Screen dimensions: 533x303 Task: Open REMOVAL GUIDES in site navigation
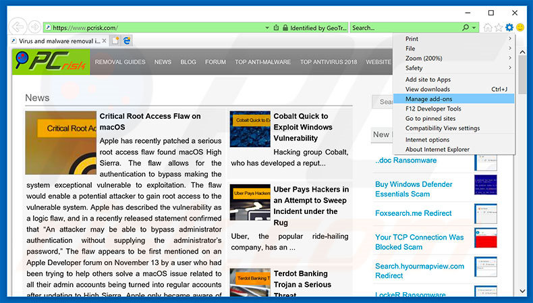pyautogui.click(x=120, y=62)
